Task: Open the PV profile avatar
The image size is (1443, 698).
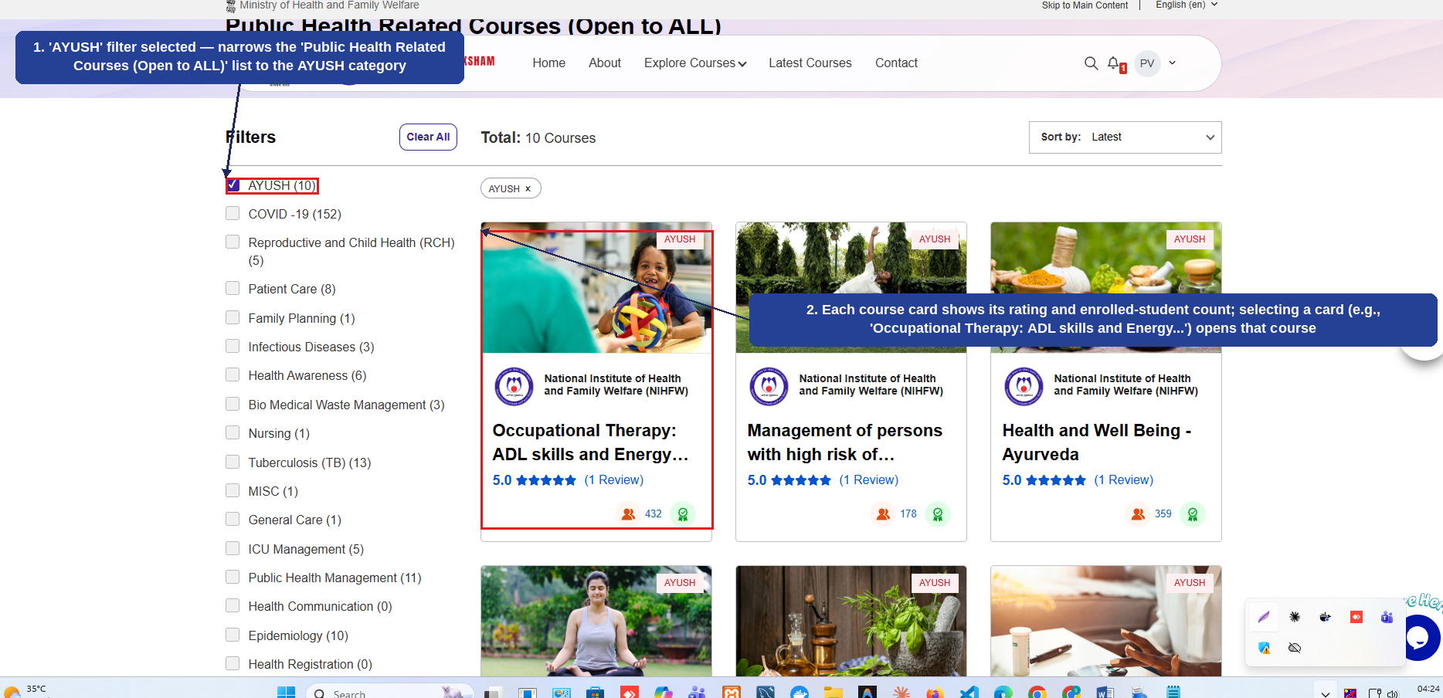Action: click(x=1147, y=63)
